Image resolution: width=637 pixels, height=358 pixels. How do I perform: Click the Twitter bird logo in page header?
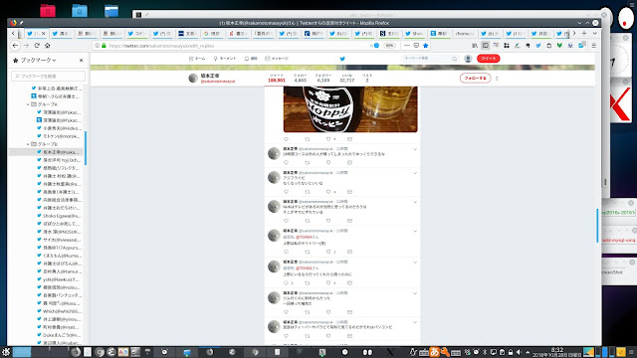(342, 59)
